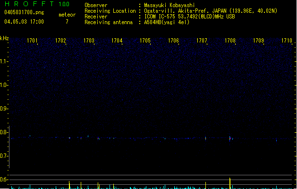Click the 1710 time marker
The width and height of the screenshot is (297, 189).
[287, 41]
